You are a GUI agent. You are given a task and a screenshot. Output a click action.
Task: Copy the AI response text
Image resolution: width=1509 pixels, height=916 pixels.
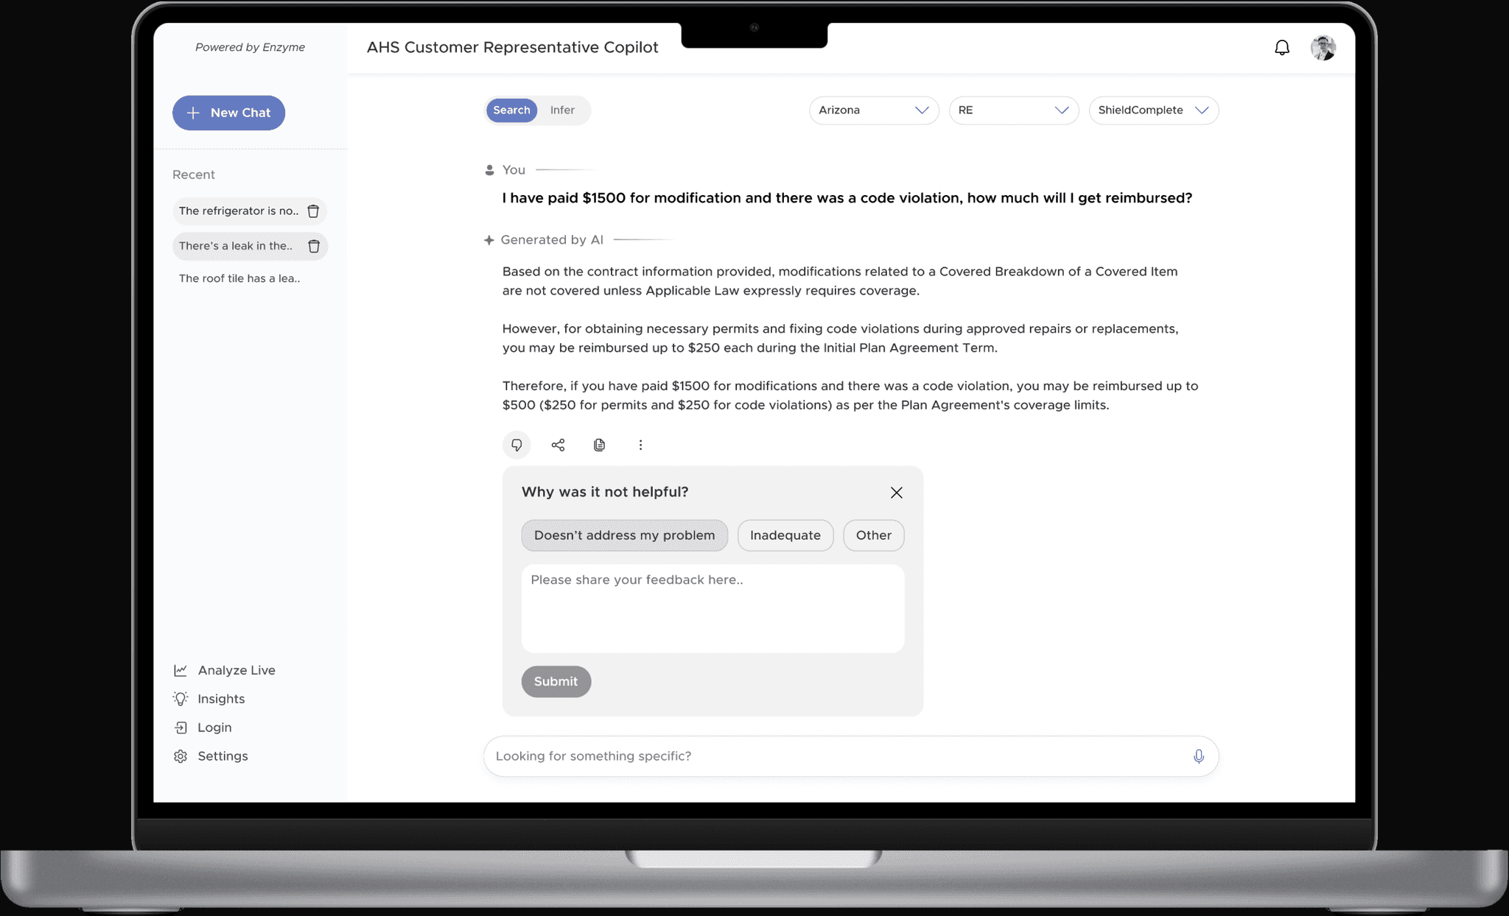[x=599, y=445]
